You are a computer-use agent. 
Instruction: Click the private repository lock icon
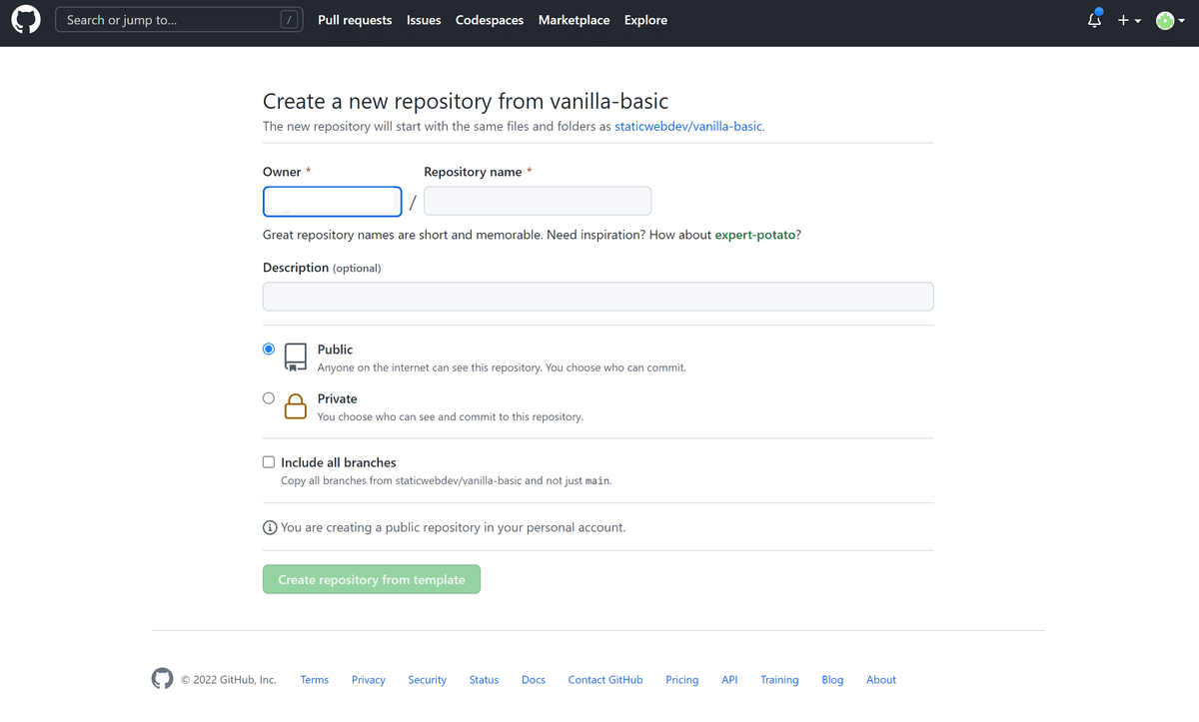click(x=296, y=405)
